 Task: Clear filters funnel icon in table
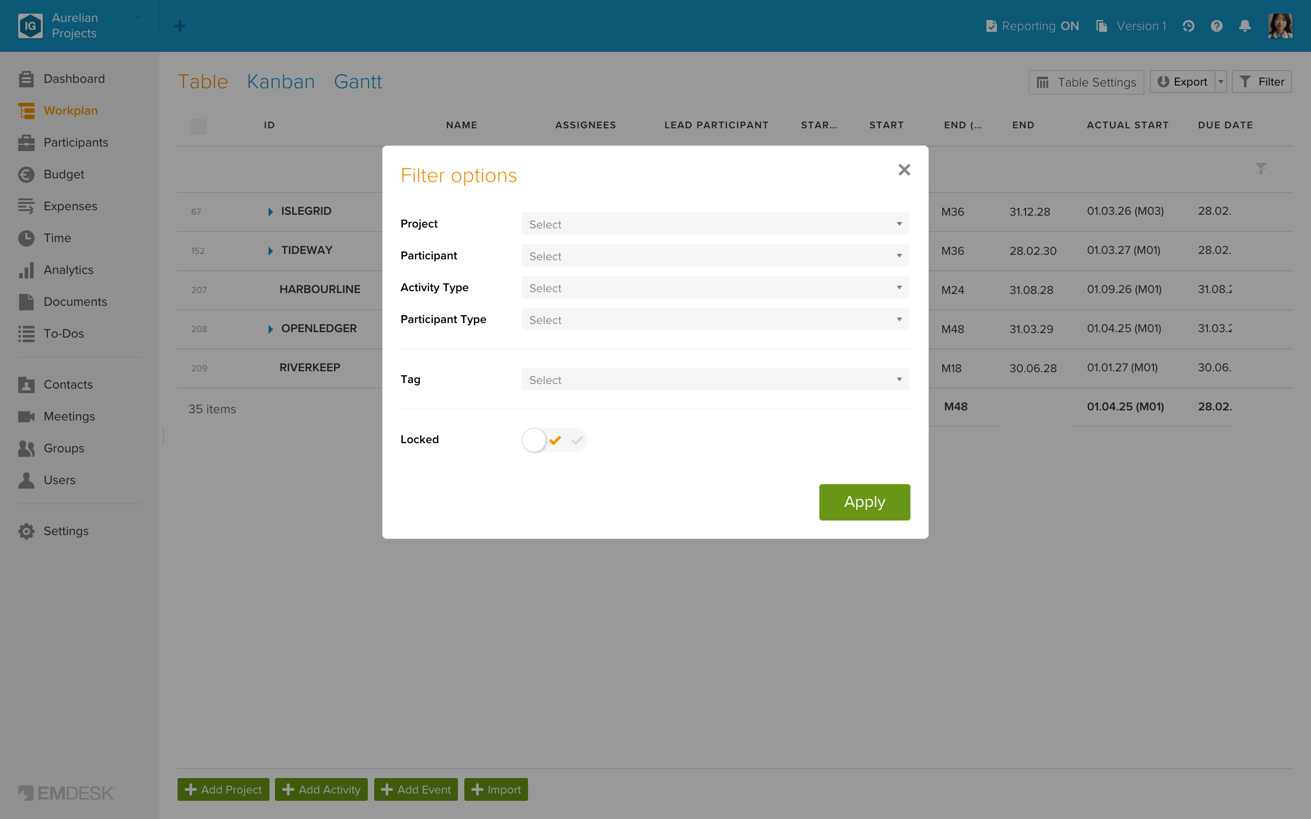click(x=1260, y=169)
